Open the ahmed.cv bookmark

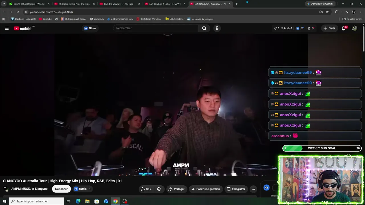click(x=97, y=19)
